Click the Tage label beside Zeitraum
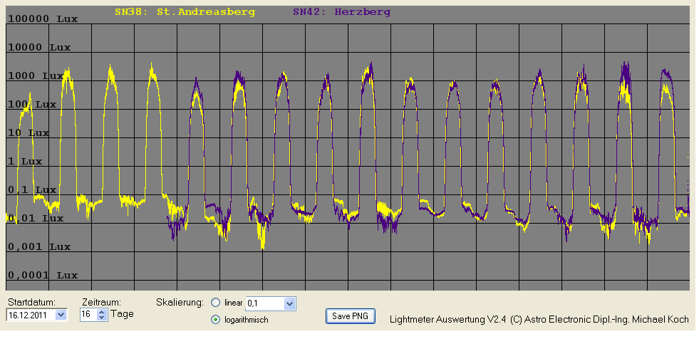This screenshot has height=339, width=699. click(x=122, y=314)
